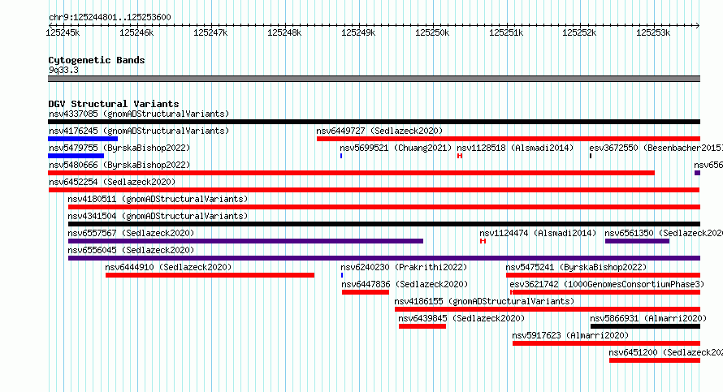This screenshot has width=723, height=392.
Task: Open nsv6449727 (Sedlazeck2020) label
Action: 379,131
